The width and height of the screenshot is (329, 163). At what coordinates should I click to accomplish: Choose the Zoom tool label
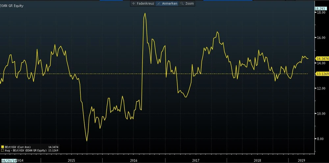point(190,4)
